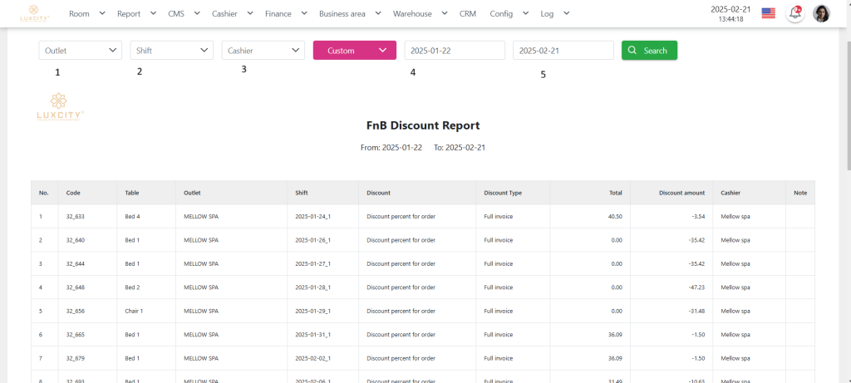Expand the Outlet dropdown filter
Image resolution: width=851 pixels, height=383 pixels.
[81, 51]
